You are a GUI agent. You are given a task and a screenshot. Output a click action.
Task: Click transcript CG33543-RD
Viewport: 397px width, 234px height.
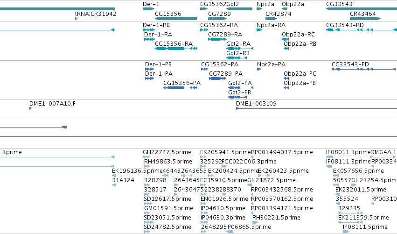(x=345, y=25)
